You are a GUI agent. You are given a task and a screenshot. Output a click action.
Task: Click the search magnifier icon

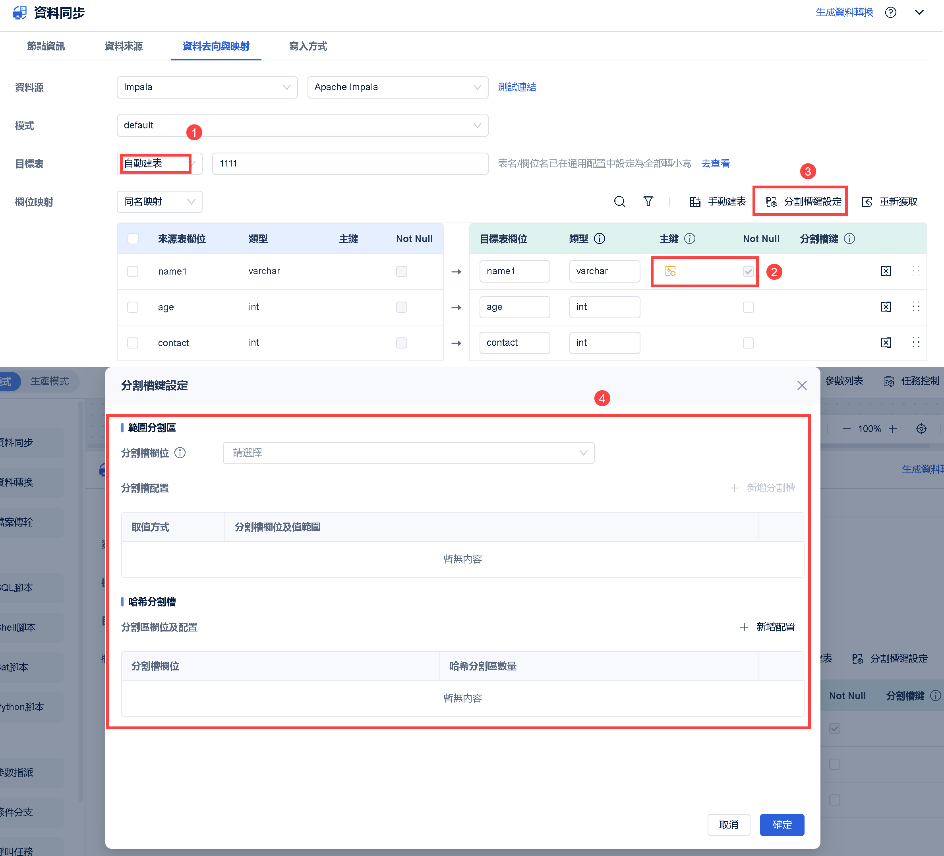pos(619,201)
